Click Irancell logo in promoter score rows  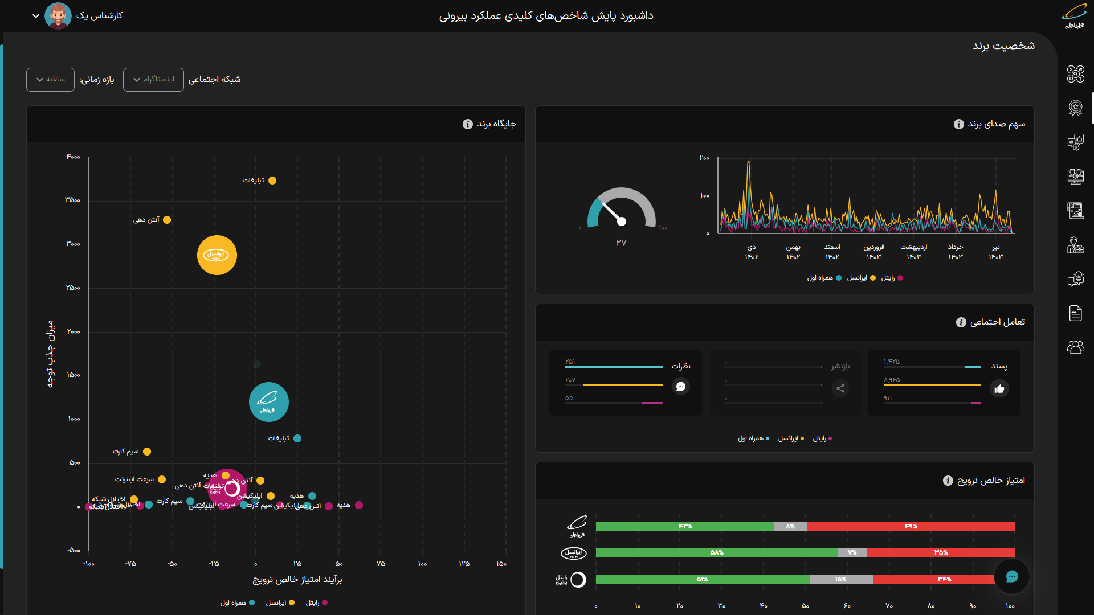[x=574, y=553]
